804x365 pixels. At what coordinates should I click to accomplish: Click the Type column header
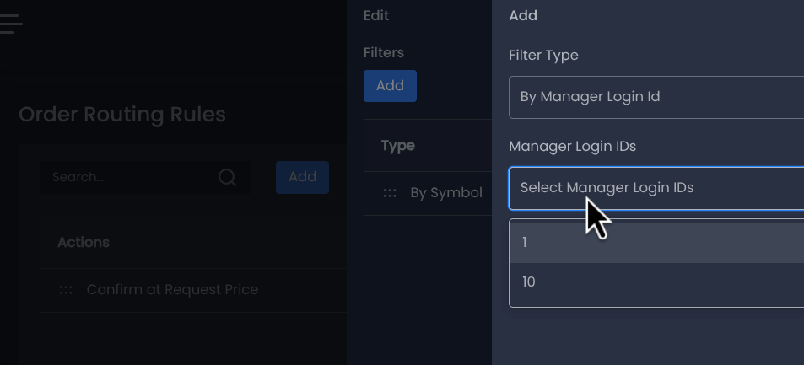click(398, 146)
